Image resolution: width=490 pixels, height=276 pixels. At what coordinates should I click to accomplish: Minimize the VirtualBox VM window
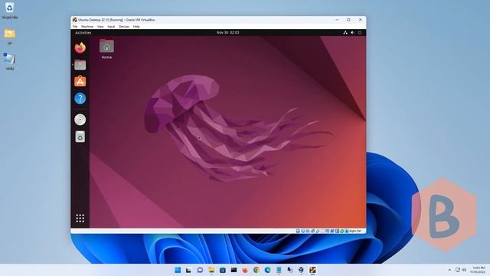(x=337, y=20)
